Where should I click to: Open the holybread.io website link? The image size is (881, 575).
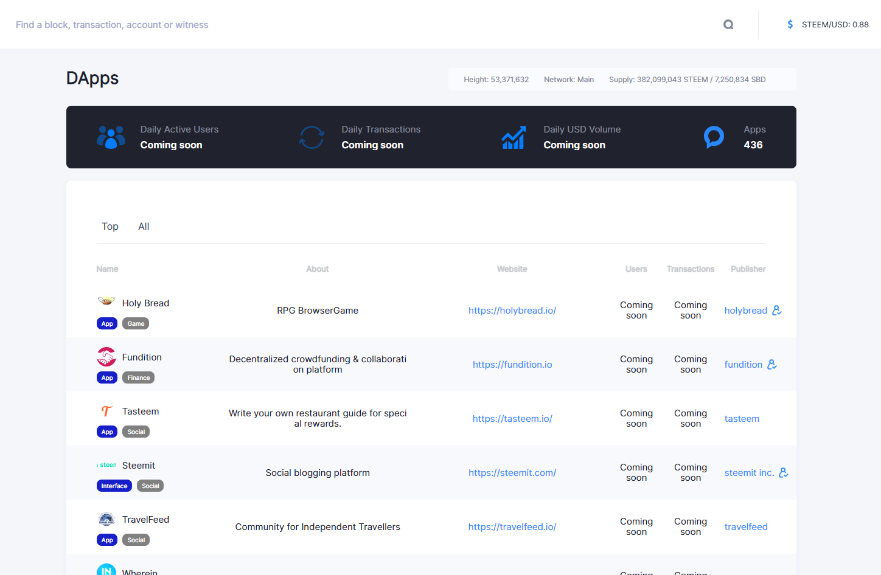[512, 311]
